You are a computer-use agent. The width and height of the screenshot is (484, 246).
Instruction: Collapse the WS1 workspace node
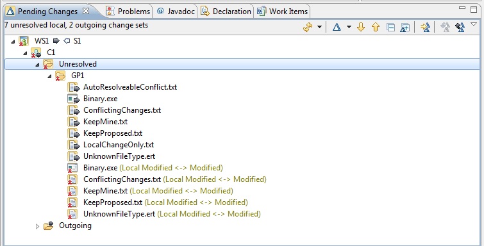click(13, 42)
